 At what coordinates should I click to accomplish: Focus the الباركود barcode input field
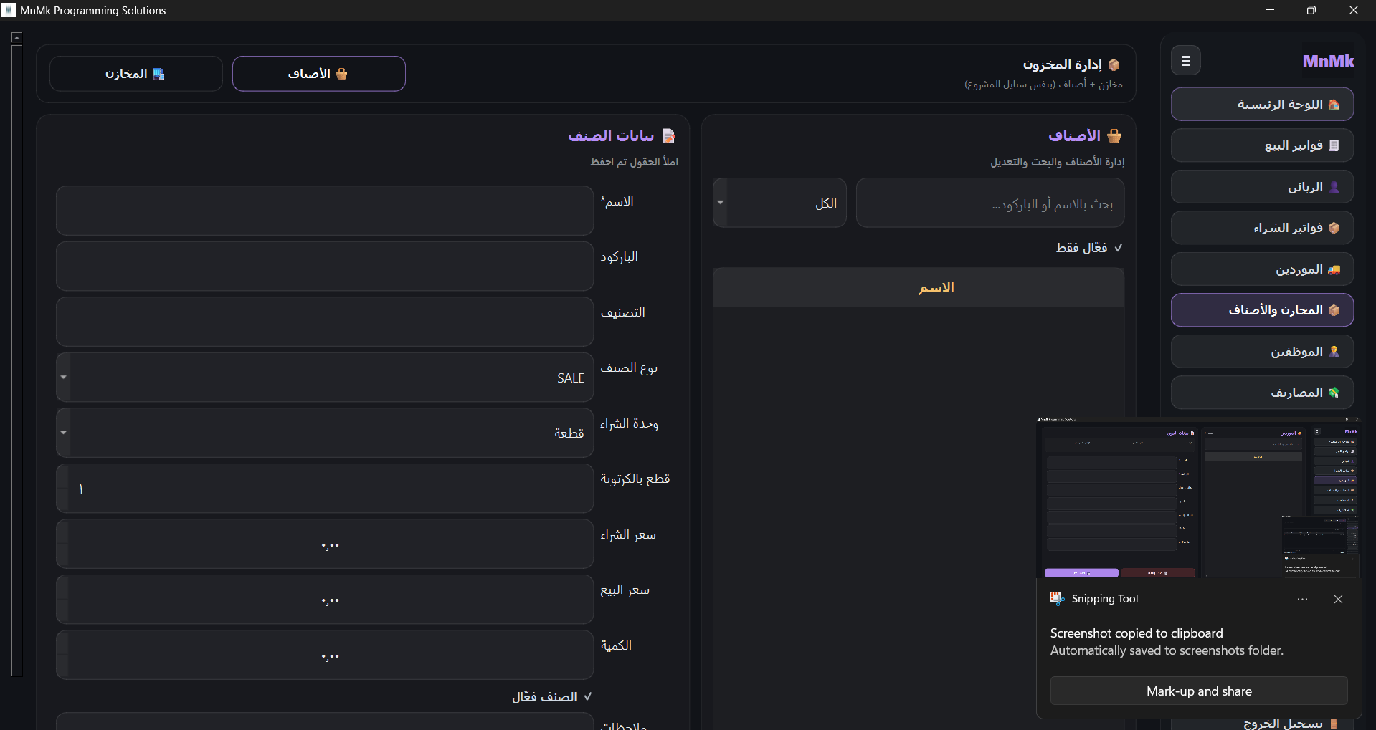pos(325,266)
